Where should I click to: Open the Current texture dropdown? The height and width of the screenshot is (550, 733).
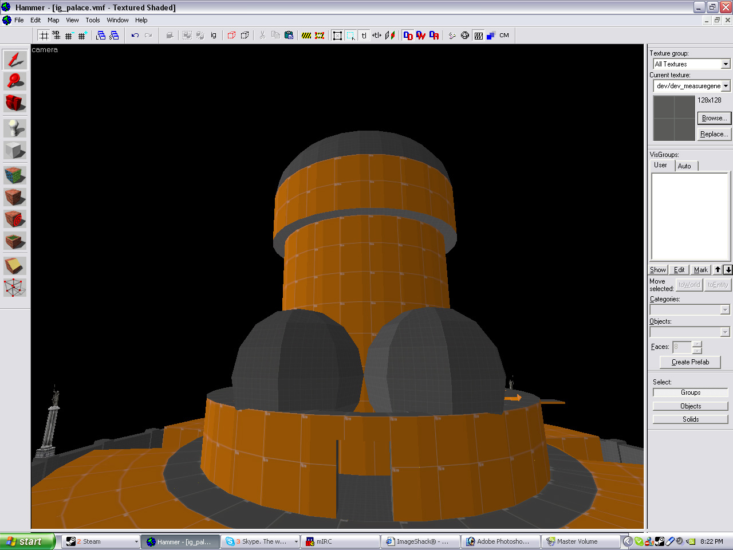726,86
